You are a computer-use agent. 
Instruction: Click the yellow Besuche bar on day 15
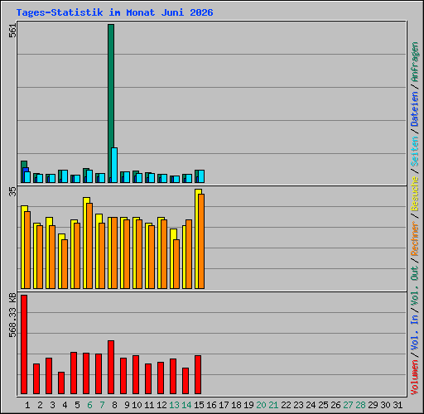(x=196, y=238)
